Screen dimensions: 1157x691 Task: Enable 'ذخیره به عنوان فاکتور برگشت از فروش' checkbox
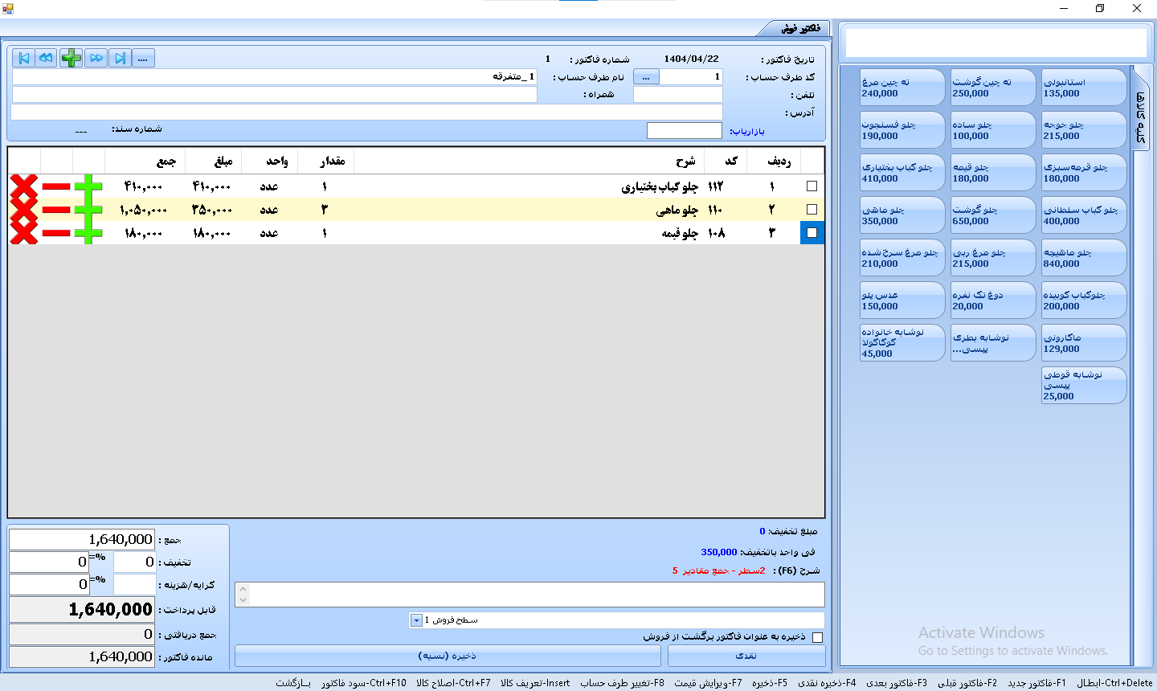[x=818, y=637]
